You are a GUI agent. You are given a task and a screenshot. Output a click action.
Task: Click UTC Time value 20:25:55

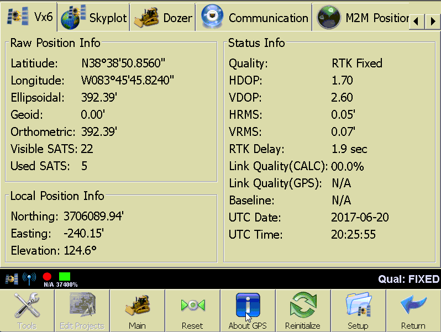click(353, 234)
